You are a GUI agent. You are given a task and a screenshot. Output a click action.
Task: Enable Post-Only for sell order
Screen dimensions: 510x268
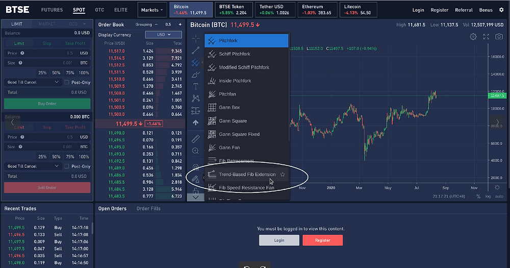(x=67, y=166)
